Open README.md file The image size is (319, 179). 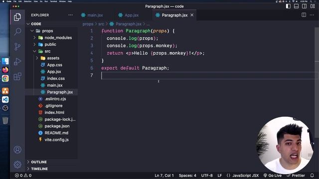56,133
